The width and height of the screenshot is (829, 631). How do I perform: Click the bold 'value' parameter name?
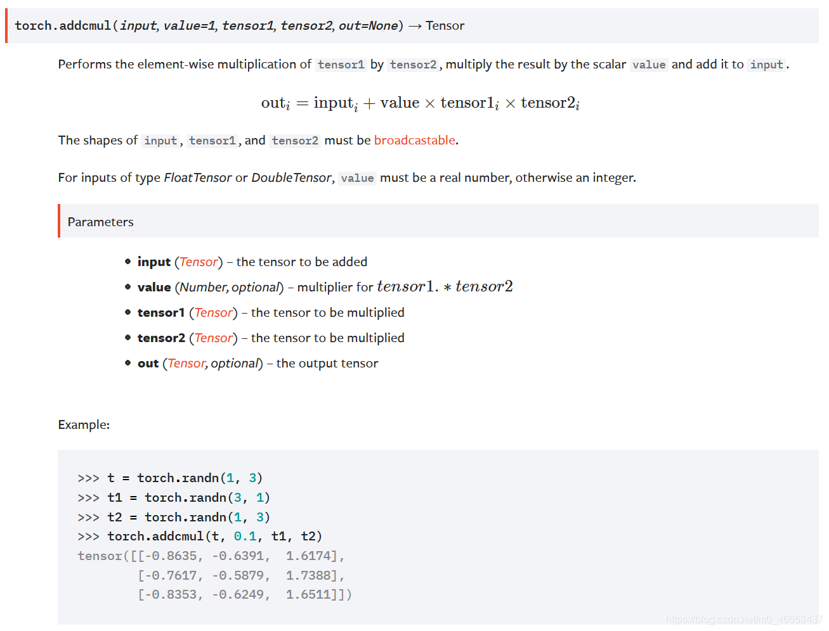point(154,287)
